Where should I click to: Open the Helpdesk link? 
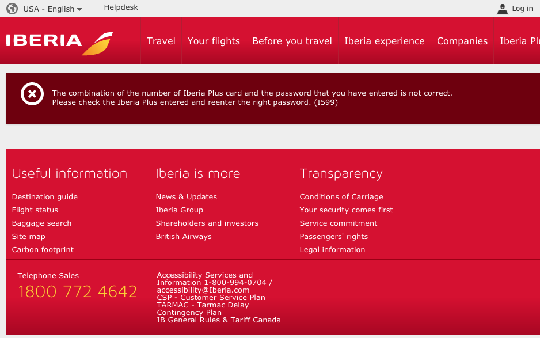(x=121, y=7)
